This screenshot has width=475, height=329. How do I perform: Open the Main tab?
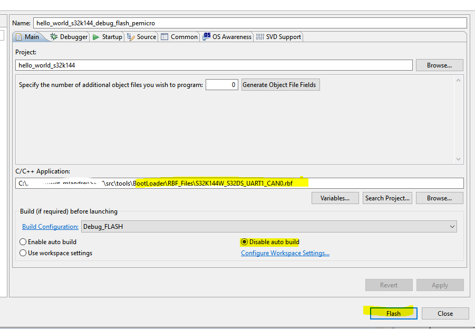coord(28,37)
